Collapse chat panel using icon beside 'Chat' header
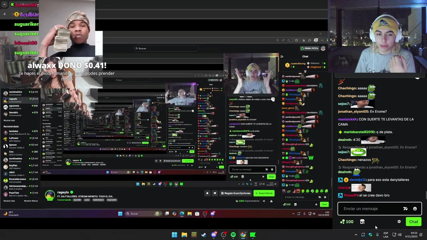 click(x=282, y=57)
